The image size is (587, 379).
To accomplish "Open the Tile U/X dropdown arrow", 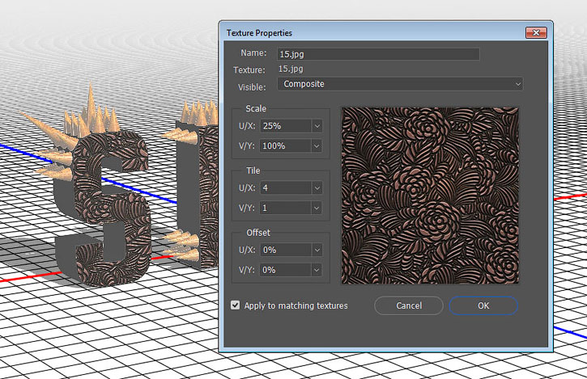I will [x=317, y=187].
